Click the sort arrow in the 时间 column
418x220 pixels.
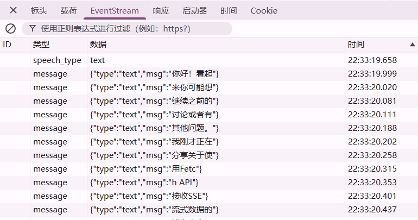[x=412, y=45]
